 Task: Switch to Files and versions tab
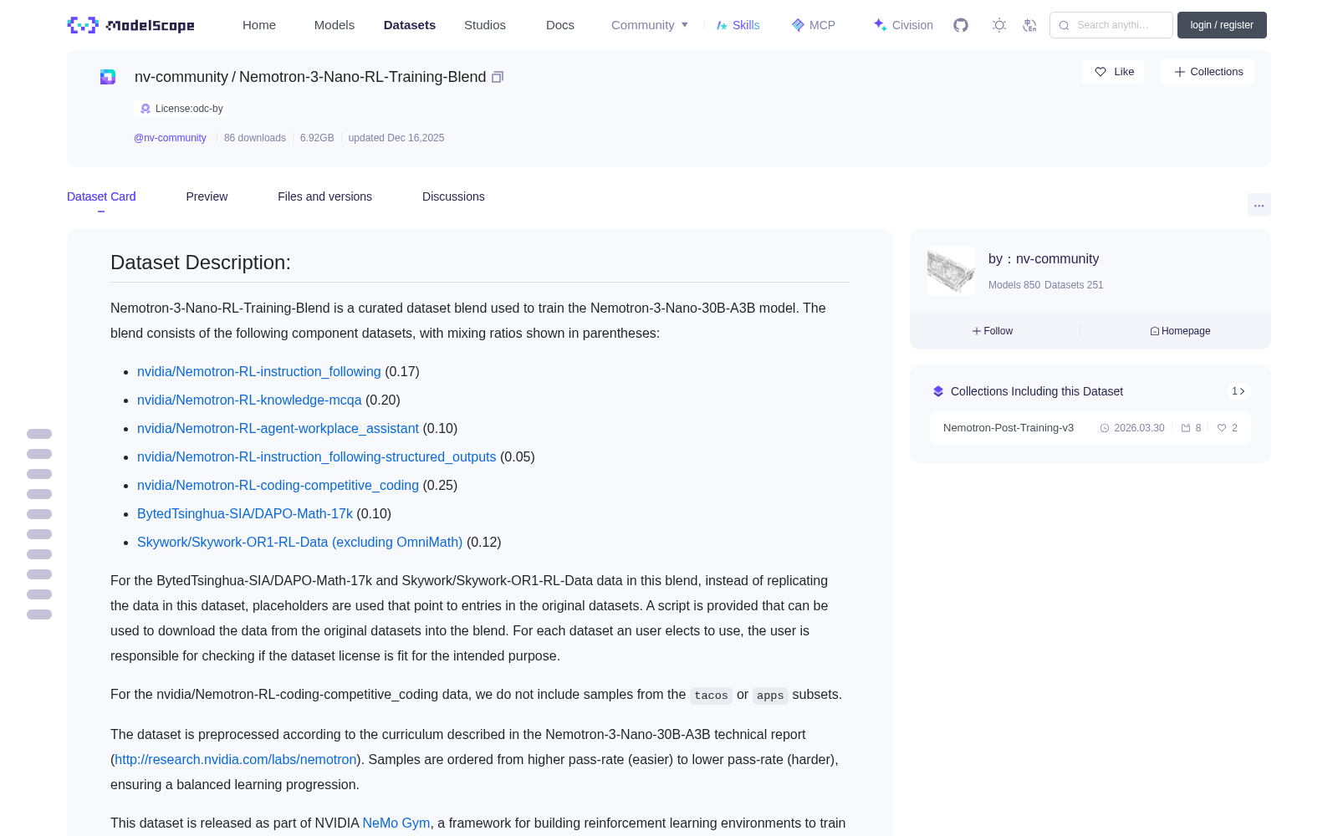click(x=324, y=196)
